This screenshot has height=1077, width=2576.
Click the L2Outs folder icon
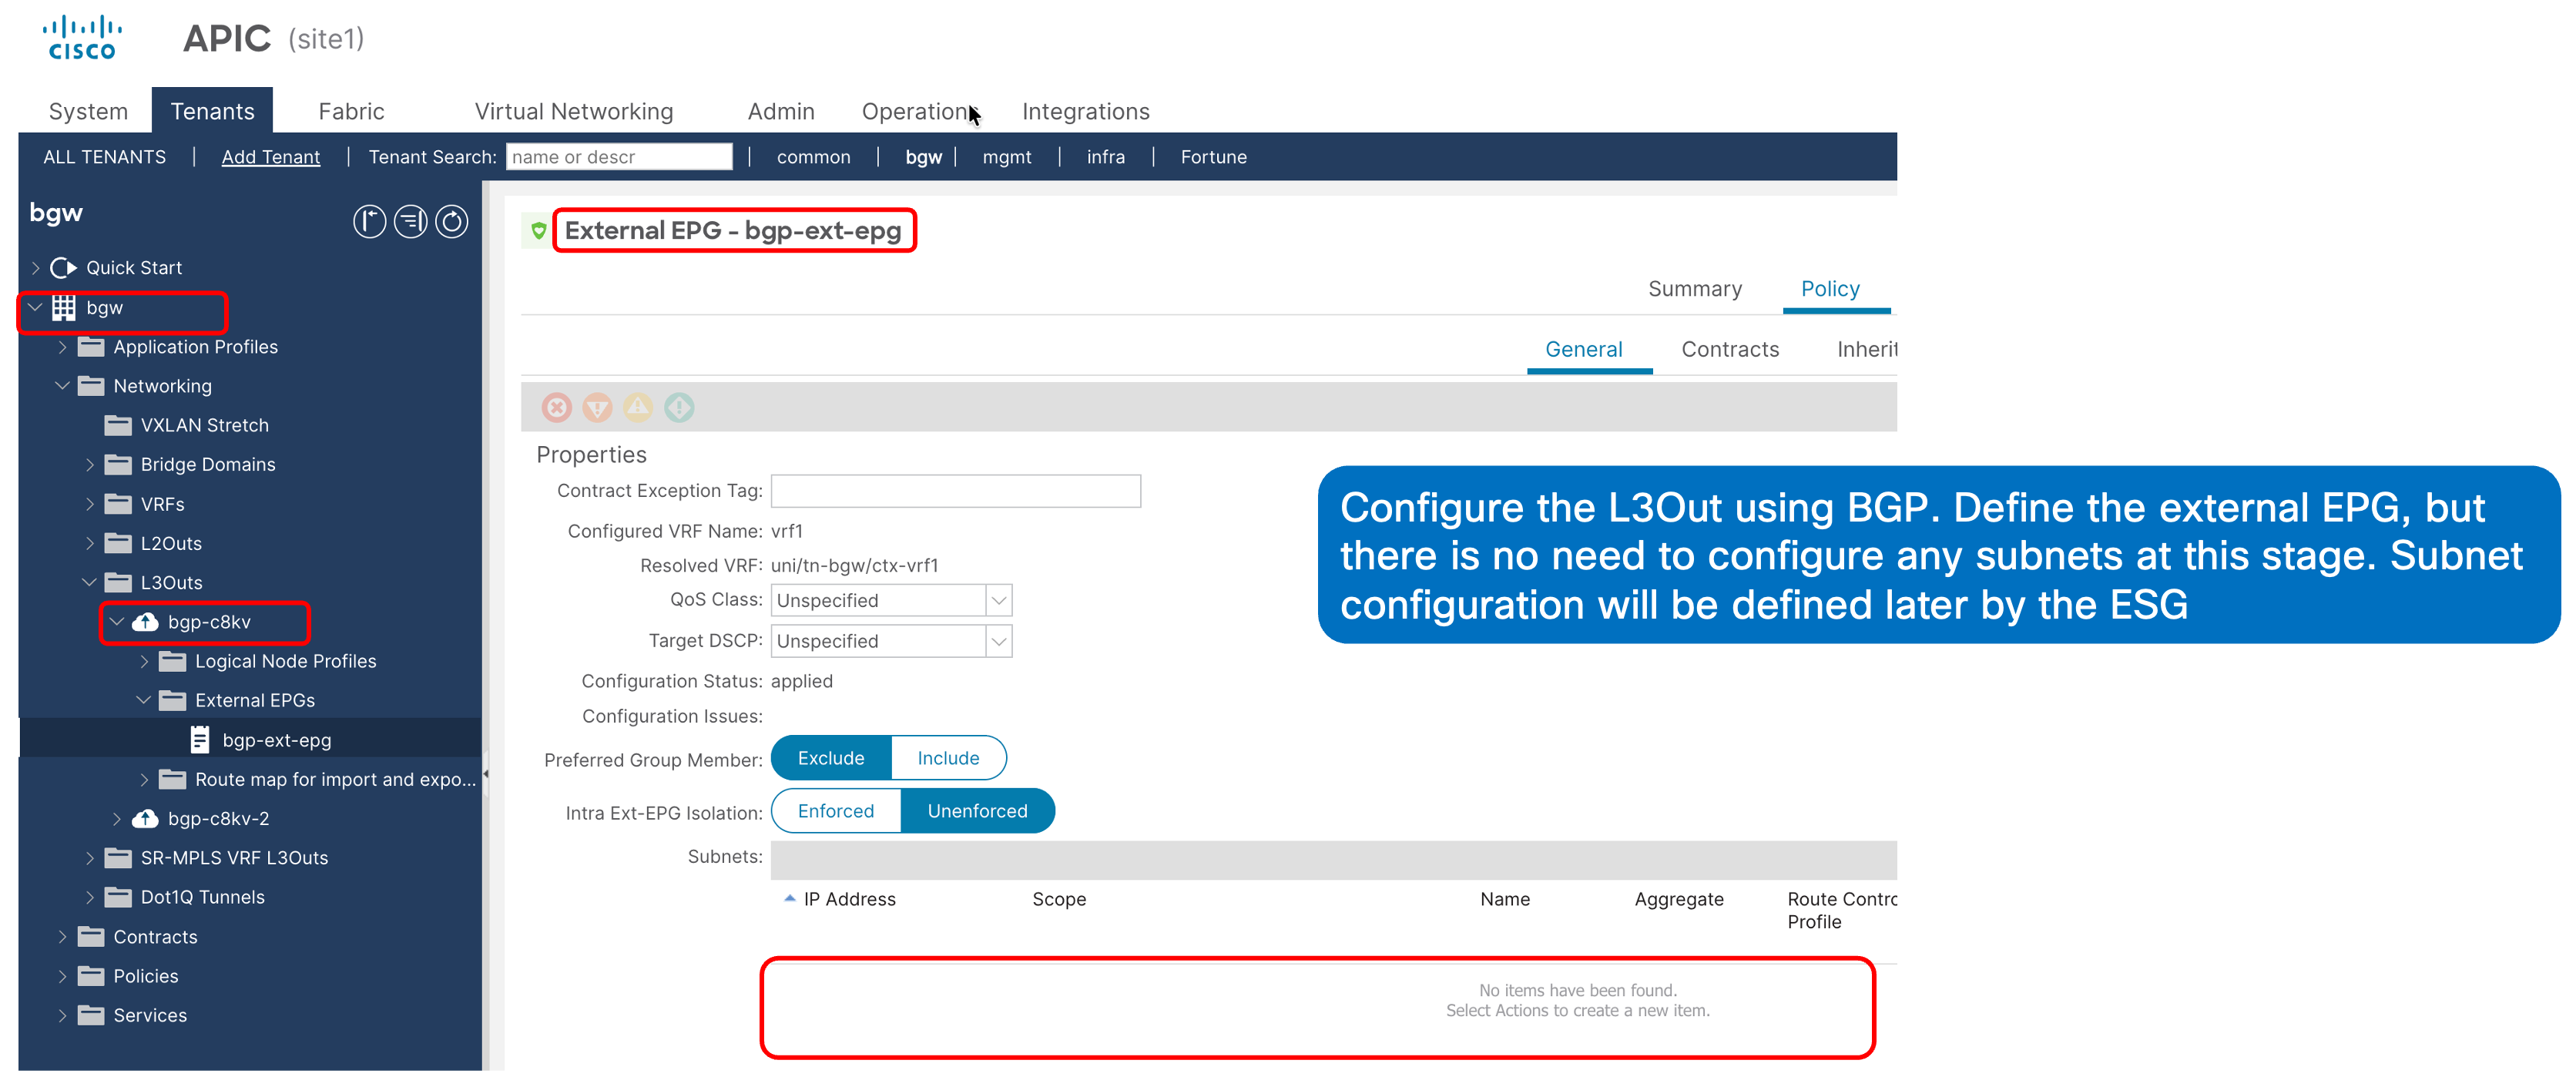tap(118, 543)
